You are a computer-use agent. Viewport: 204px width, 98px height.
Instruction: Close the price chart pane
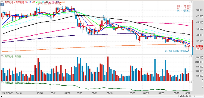191,2
